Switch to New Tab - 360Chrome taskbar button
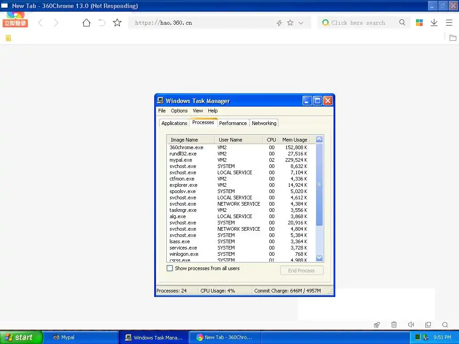Viewport: 459px width, 344px height. [x=225, y=337]
